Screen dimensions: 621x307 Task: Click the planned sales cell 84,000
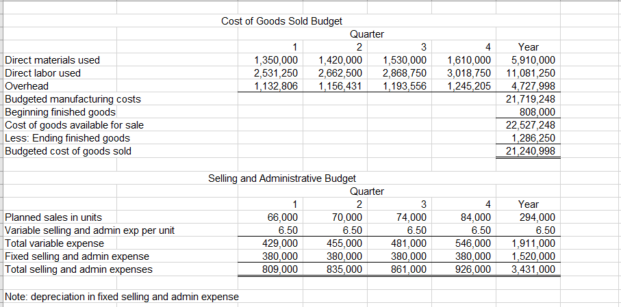tap(476, 217)
